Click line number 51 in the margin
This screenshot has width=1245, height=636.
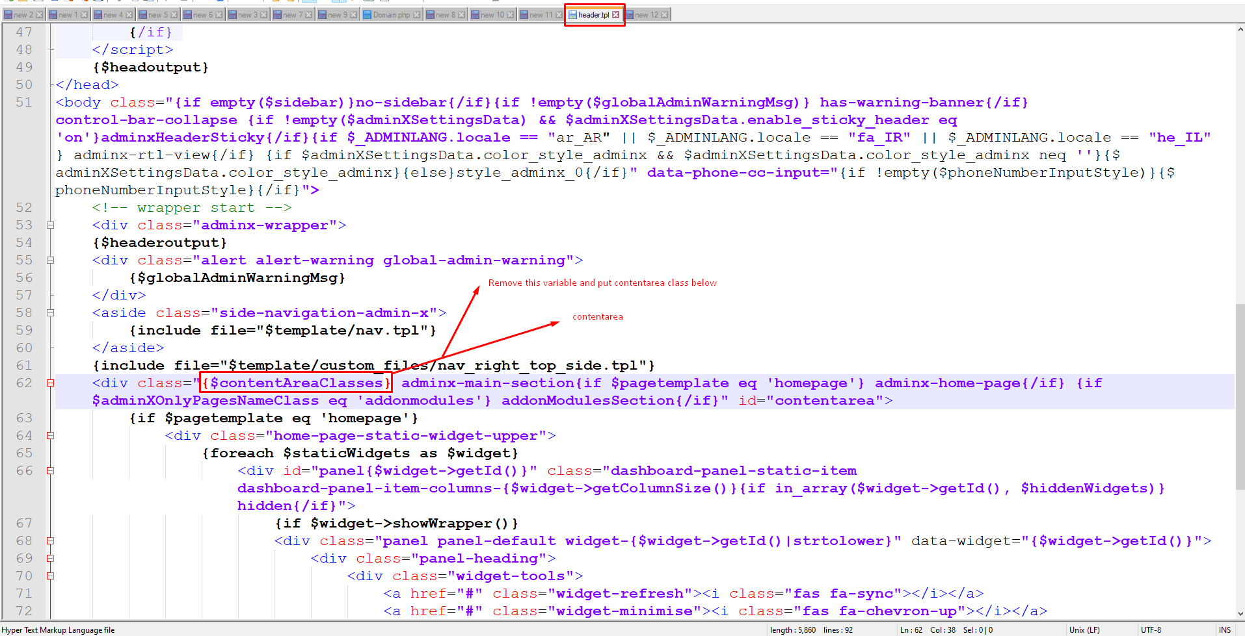point(24,103)
